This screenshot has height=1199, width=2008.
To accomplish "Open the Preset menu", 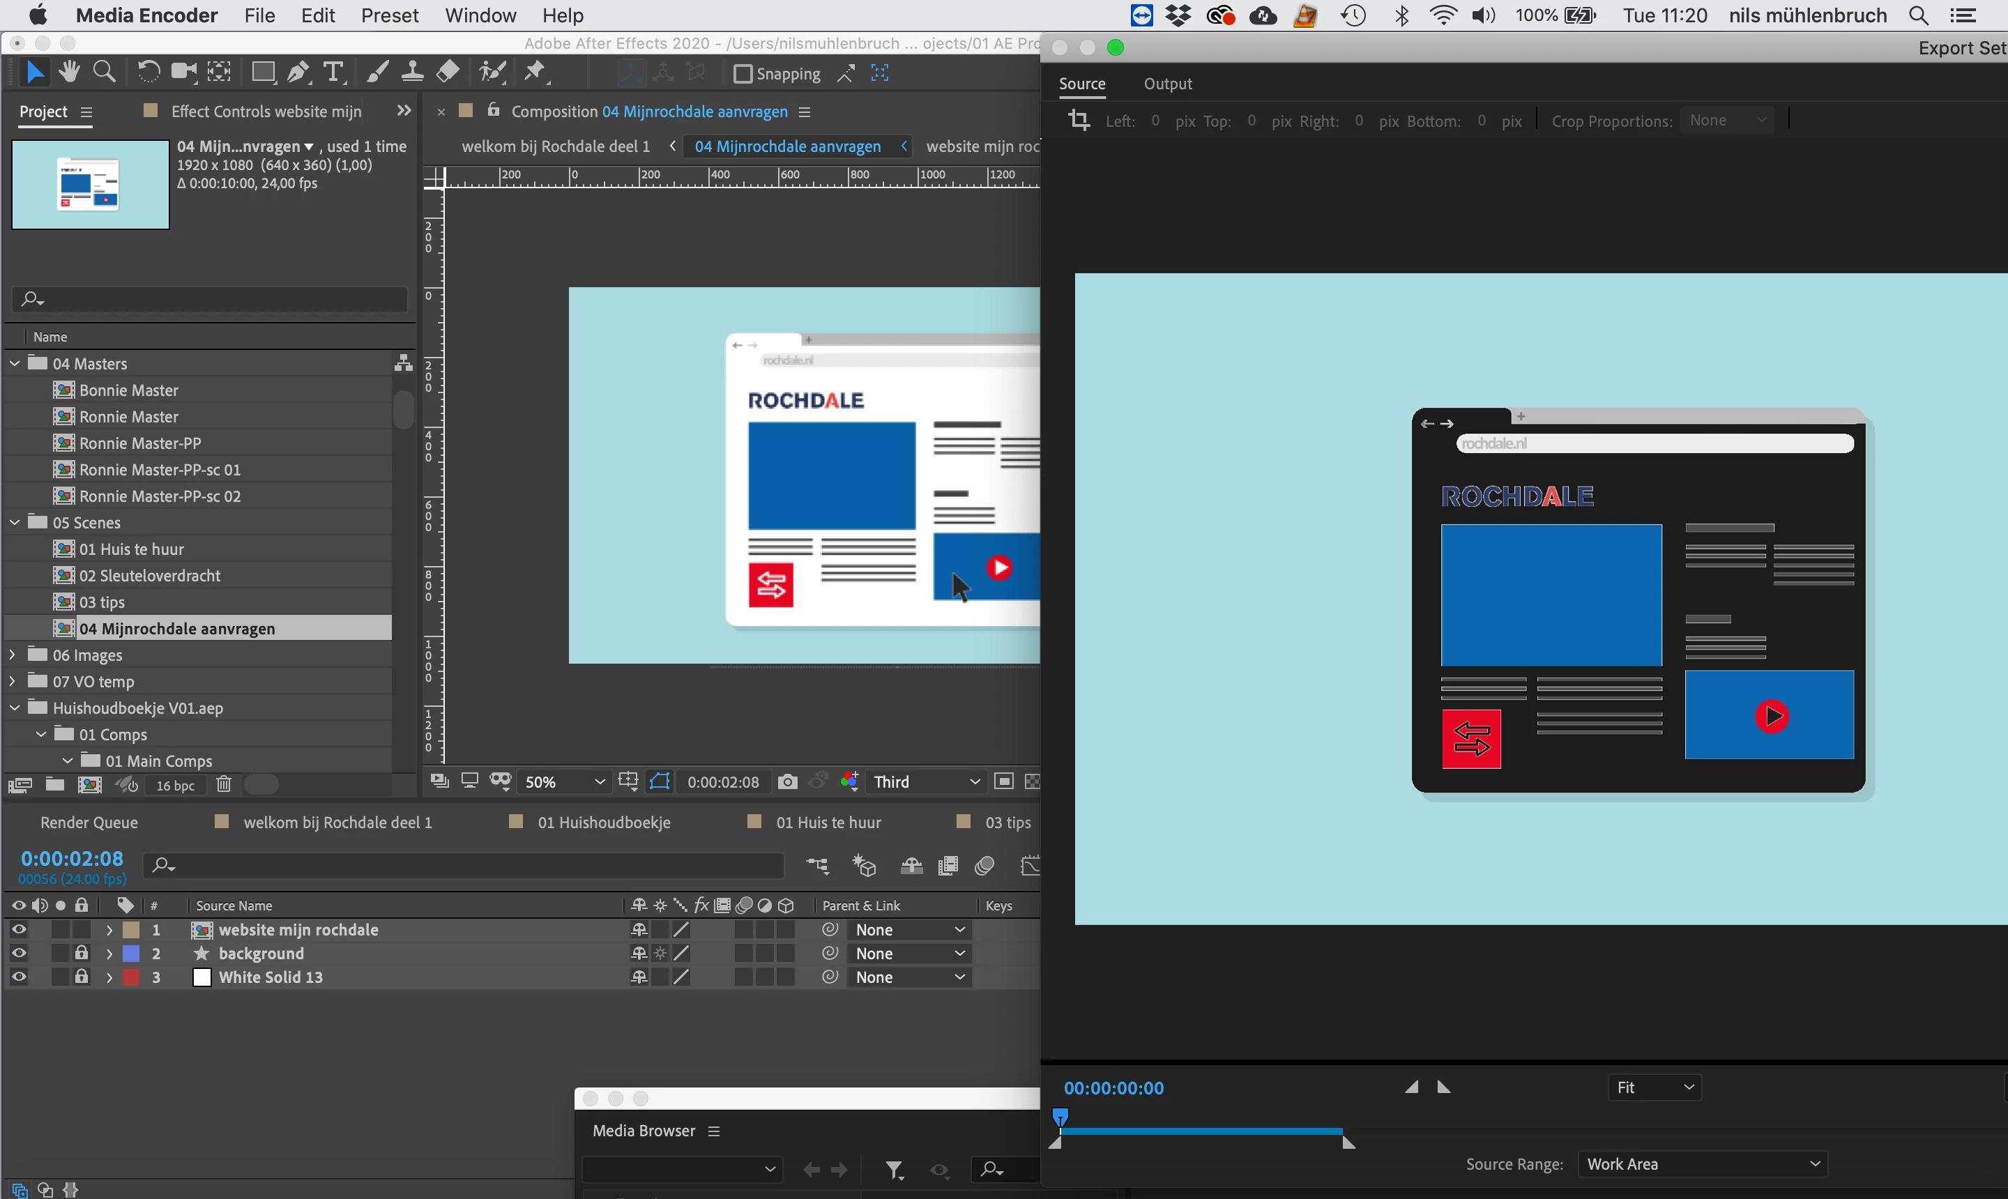I will 390,15.
